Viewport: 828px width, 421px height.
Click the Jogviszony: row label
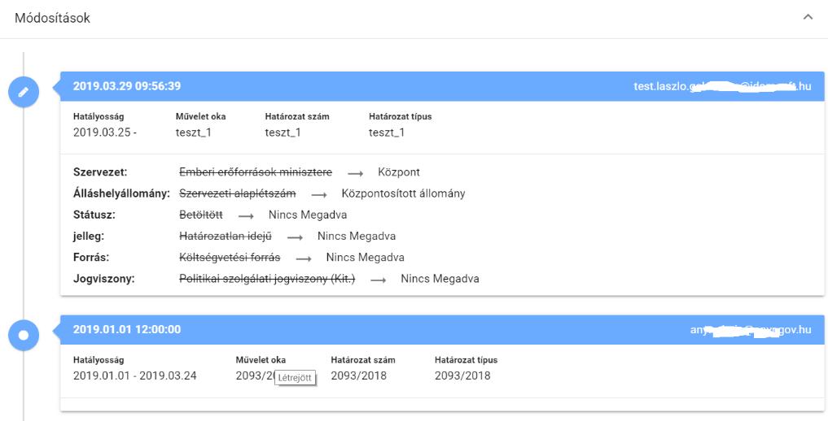[x=104, y=279]
